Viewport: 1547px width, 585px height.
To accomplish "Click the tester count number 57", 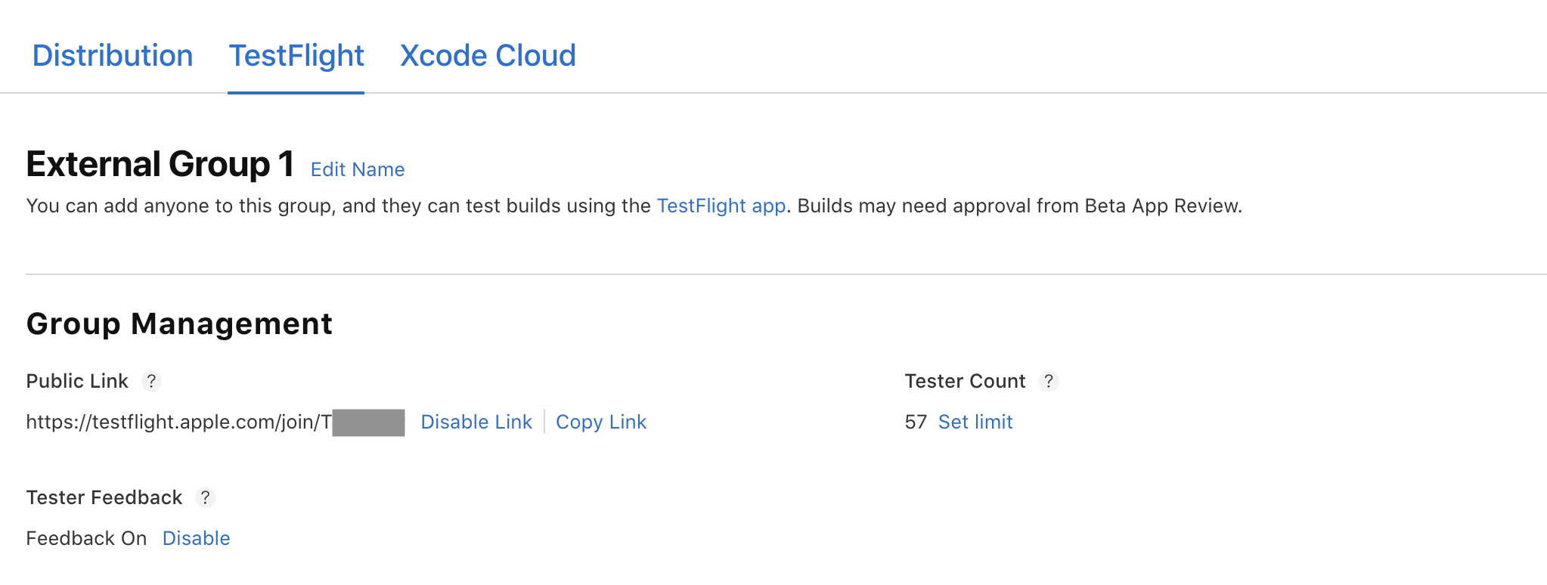I will click(x=915, y=422).
